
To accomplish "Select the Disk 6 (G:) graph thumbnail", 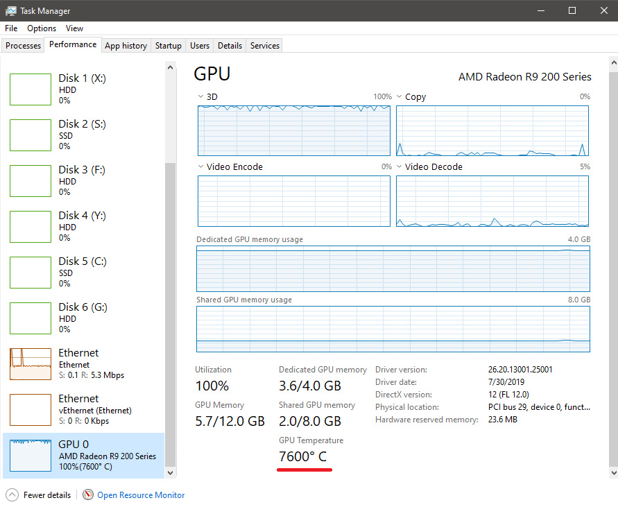I will (31, 318).
